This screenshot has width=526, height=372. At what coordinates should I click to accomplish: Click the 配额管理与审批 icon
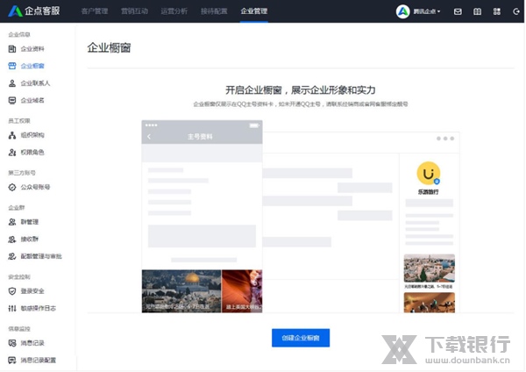(x=12, y=256)
